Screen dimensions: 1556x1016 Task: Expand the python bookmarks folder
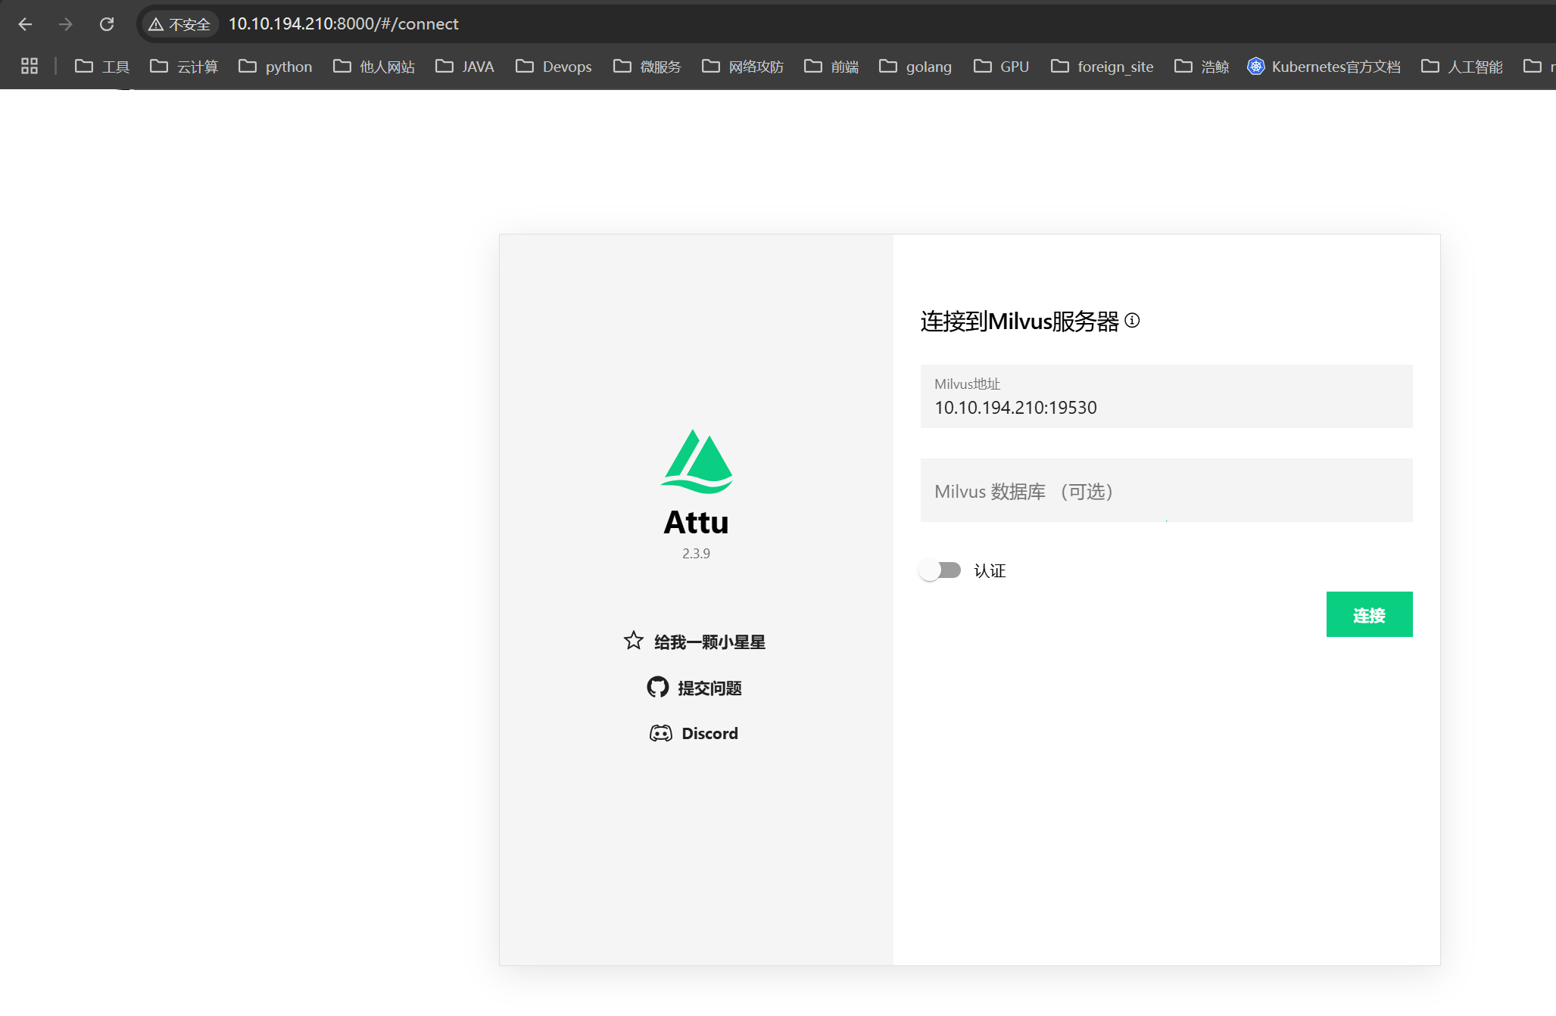(276, 67)
